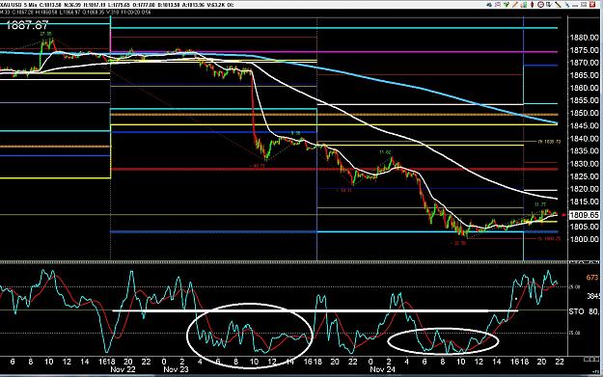The height and width of the screenshot is (377, 603).
Task: Click the envelope mail icon
Action: pos(498,5)
